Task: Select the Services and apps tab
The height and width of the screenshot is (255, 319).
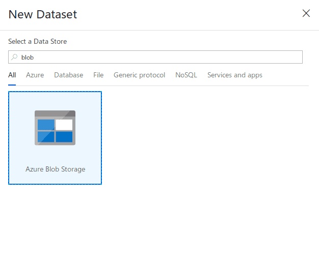Action: (235, 75)
